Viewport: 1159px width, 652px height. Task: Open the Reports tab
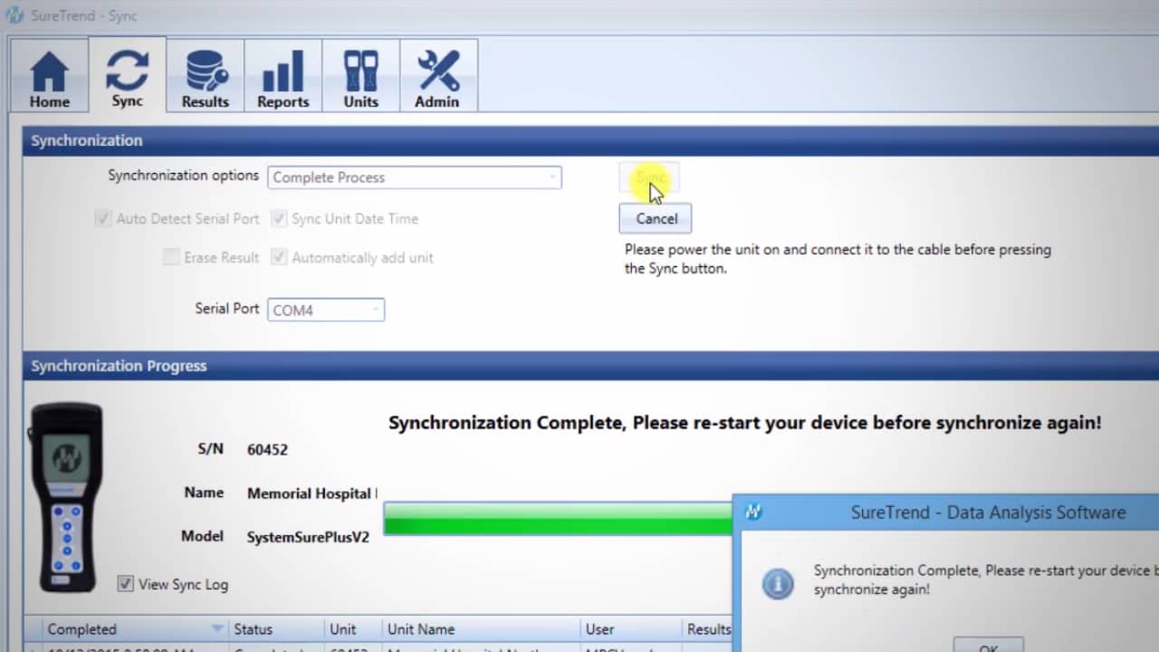coord(283,75)
